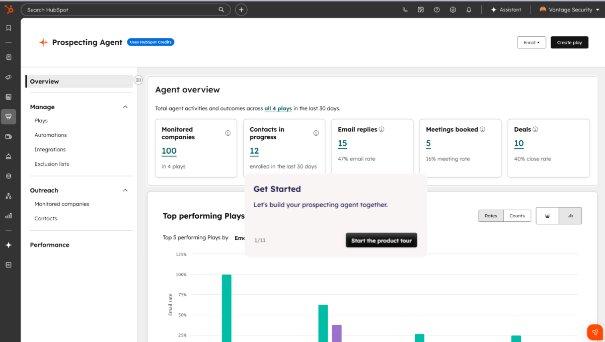Click the tallest teal bar reaching 100%
This screenshot has height=342, width=605.
tap(226, 308)
